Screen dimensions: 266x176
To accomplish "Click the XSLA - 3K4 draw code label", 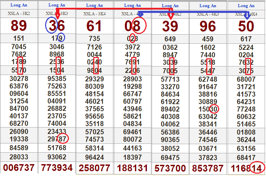I will 95,14.
